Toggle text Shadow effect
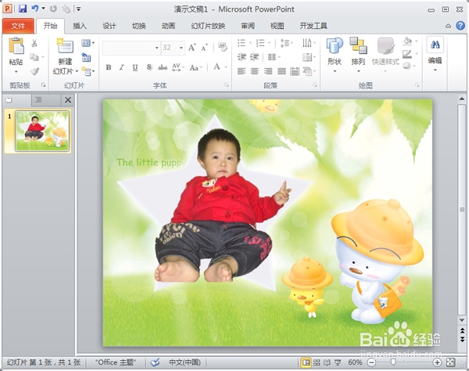The height and width of the screenshot is (371, 469). pyautogui.click(x=149, y=67)
